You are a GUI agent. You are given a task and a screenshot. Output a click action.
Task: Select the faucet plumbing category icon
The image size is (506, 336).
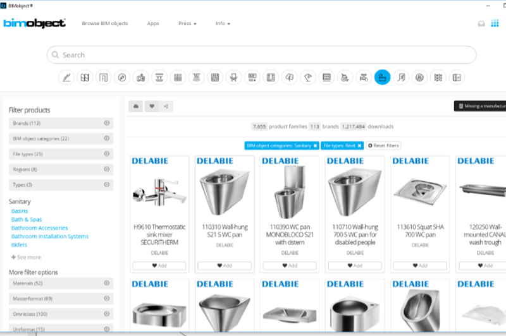(364, 77)
